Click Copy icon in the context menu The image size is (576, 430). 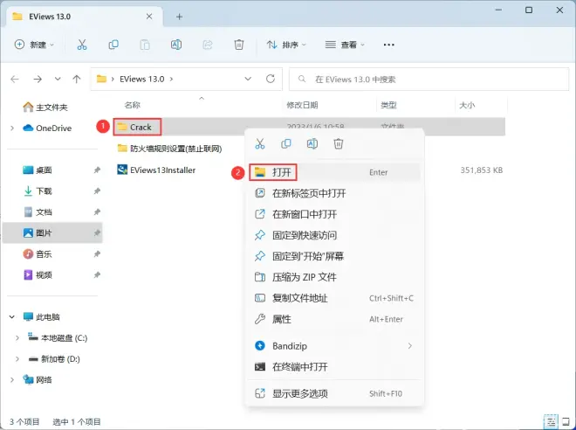[285, 144]
